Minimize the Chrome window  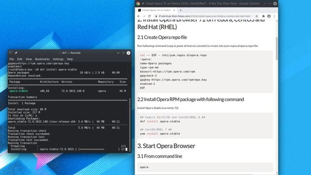(x=265, y=3)
